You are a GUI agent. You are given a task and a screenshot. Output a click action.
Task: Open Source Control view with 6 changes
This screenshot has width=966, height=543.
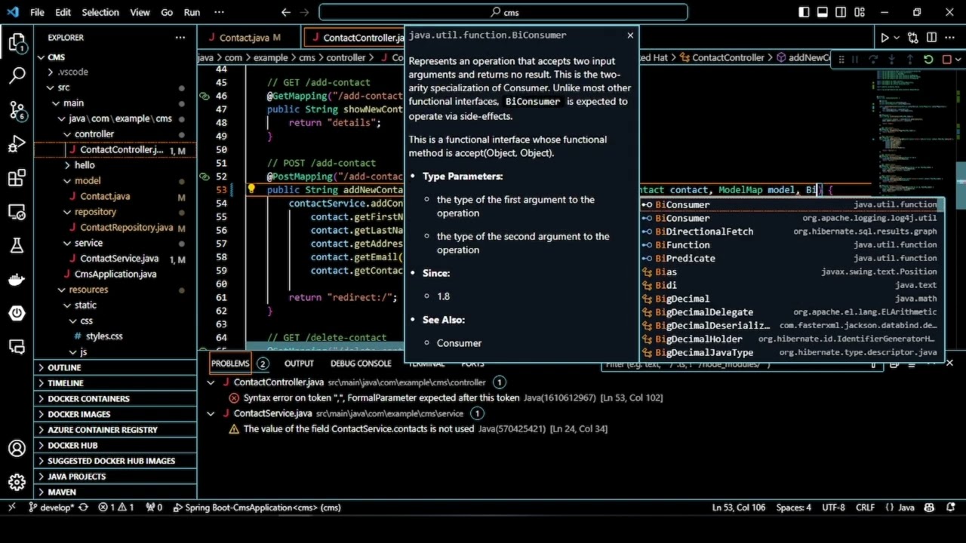17,110
